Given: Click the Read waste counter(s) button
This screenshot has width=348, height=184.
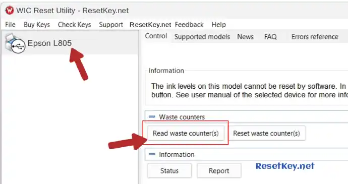Looking at the screenshot, I should pyautogui.click(x=186, y=133).
